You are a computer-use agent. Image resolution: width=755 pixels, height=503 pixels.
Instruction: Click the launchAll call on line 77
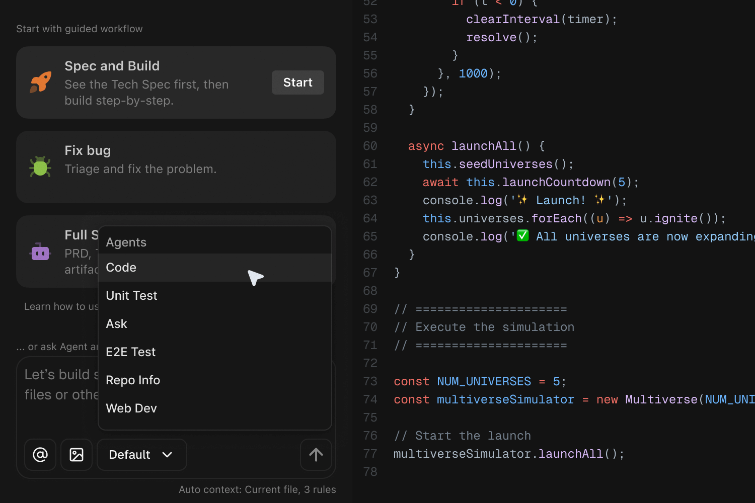coord(570,454)
